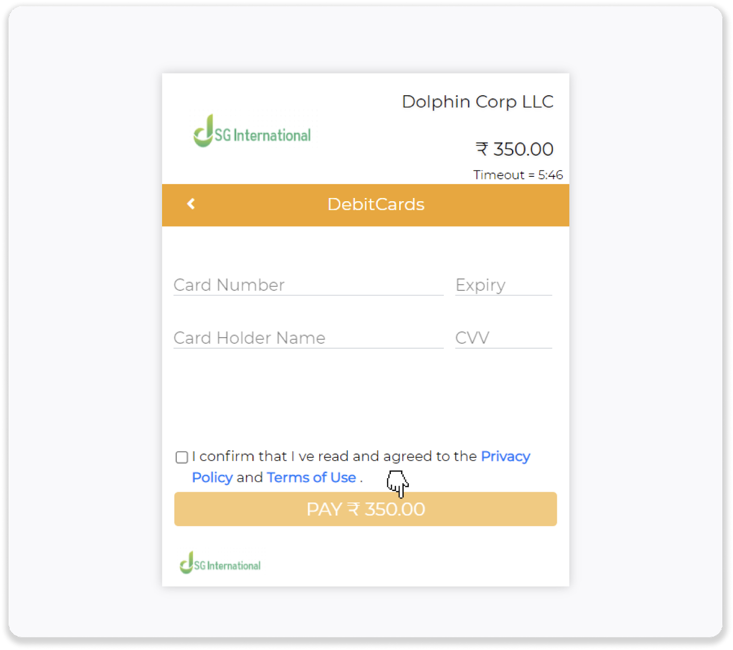
Task: Click the Dolphin Corp LLC merchant name
Action: pos(478,102)
